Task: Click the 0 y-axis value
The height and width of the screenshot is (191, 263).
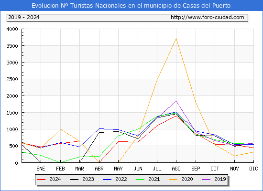Action: 16,163
